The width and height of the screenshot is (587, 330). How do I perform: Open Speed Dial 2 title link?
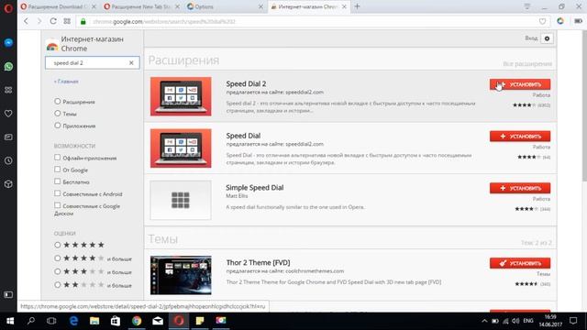pos(246,83)
